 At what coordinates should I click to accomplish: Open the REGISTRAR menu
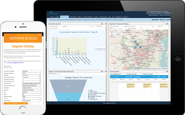73,17
